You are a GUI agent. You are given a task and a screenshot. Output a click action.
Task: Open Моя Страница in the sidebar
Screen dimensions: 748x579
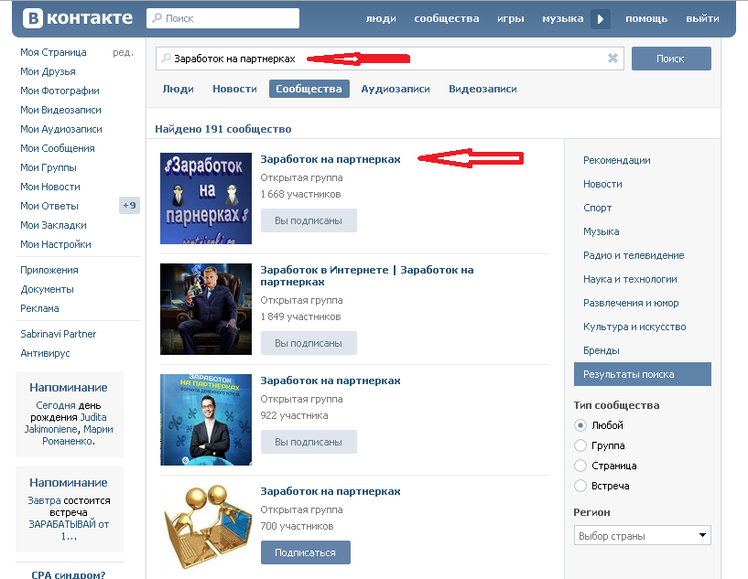(x=53, y=52)
